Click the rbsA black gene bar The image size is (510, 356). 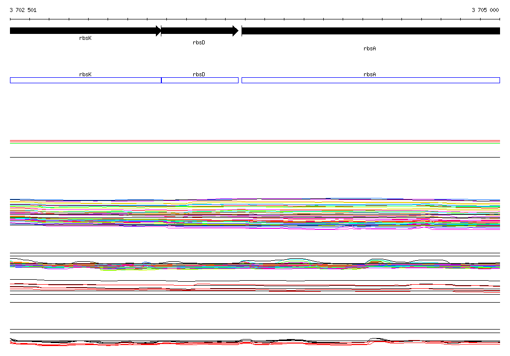click(x=371, y=31)
